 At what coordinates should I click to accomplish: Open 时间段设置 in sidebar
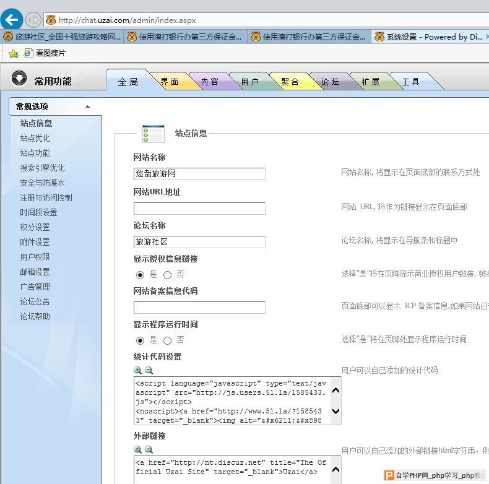pyautogui.click(x=38, y=212)
